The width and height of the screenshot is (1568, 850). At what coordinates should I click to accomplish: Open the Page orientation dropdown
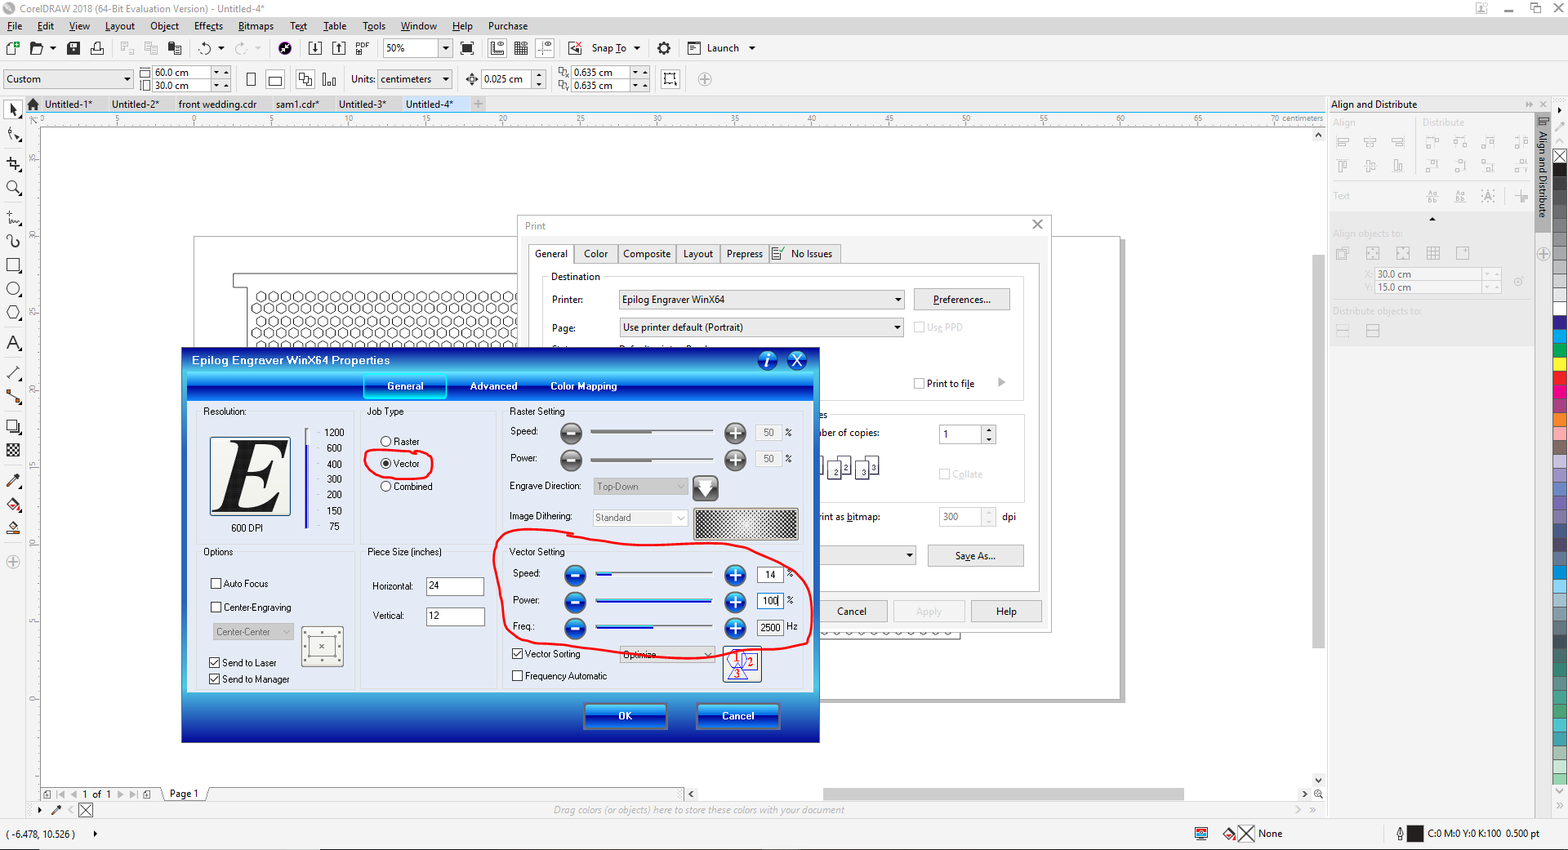[x=761, y=327]
